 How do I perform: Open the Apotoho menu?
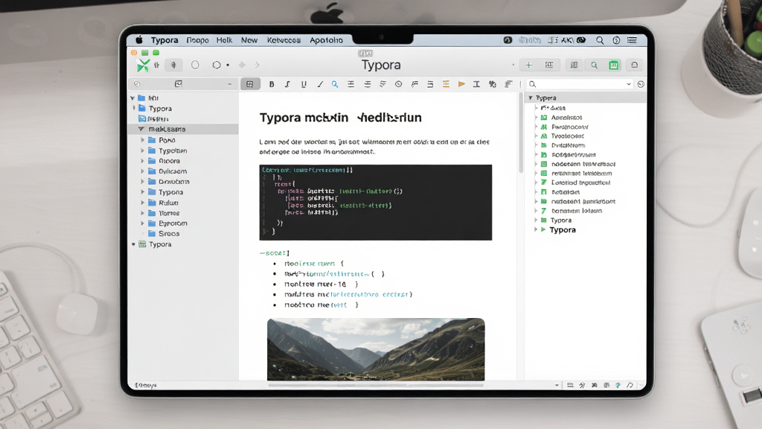[x=326, y=40]
